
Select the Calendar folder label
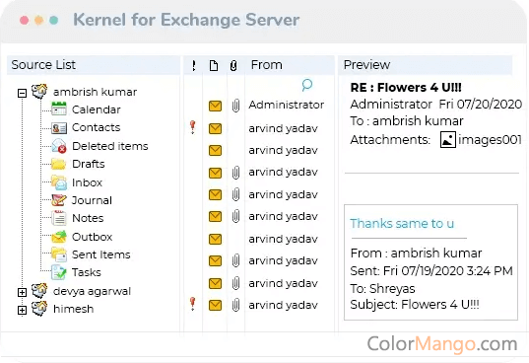[x=97, y=109]
